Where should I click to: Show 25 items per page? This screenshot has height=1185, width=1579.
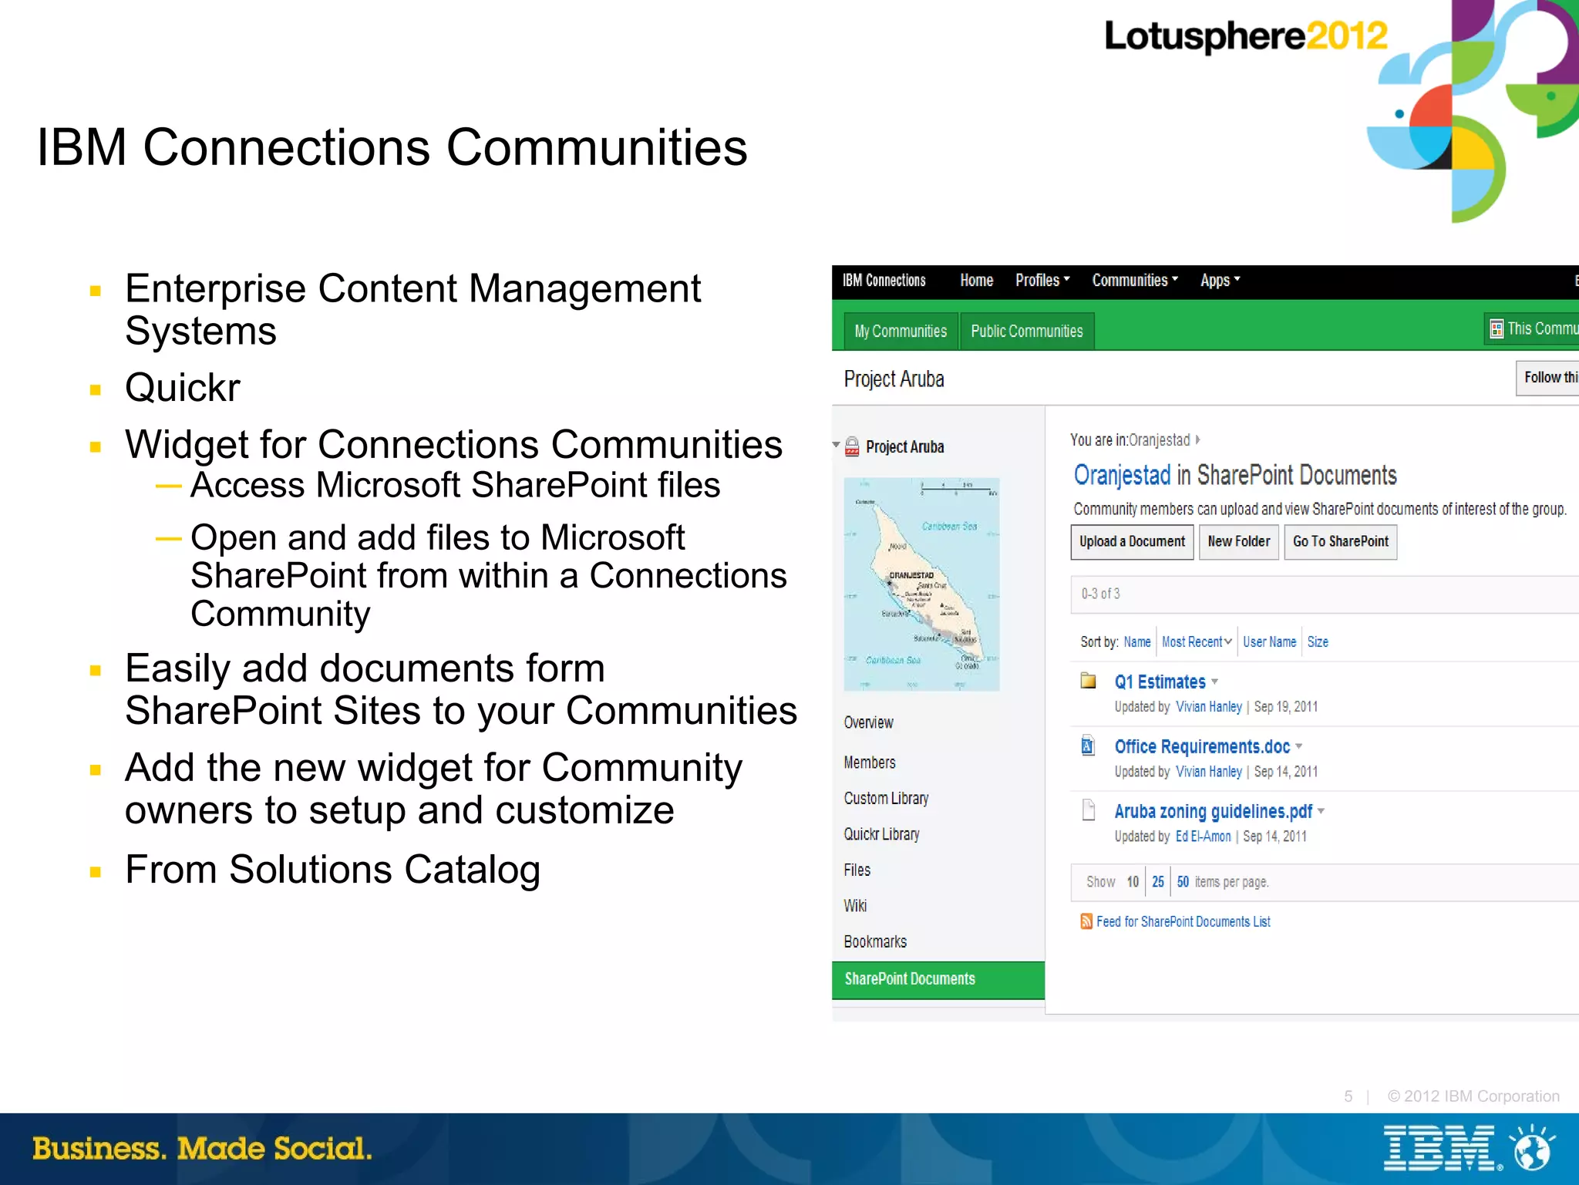pos(1157,881)
